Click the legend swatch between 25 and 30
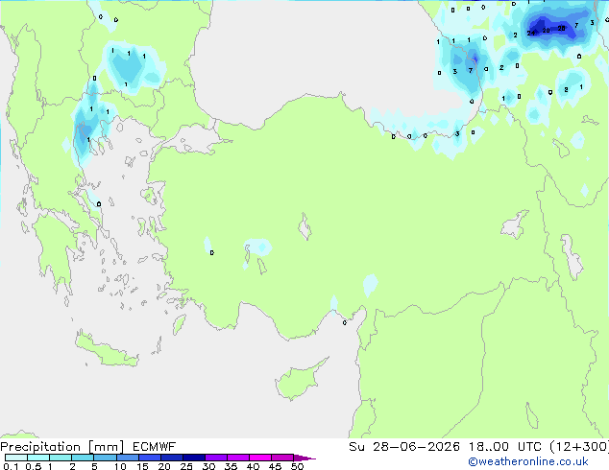 click(193, 458)
